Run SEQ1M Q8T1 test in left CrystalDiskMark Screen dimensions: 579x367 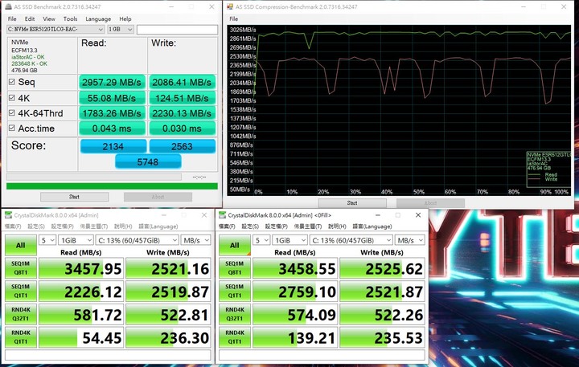pyautogui.click(x=21, y=268)
